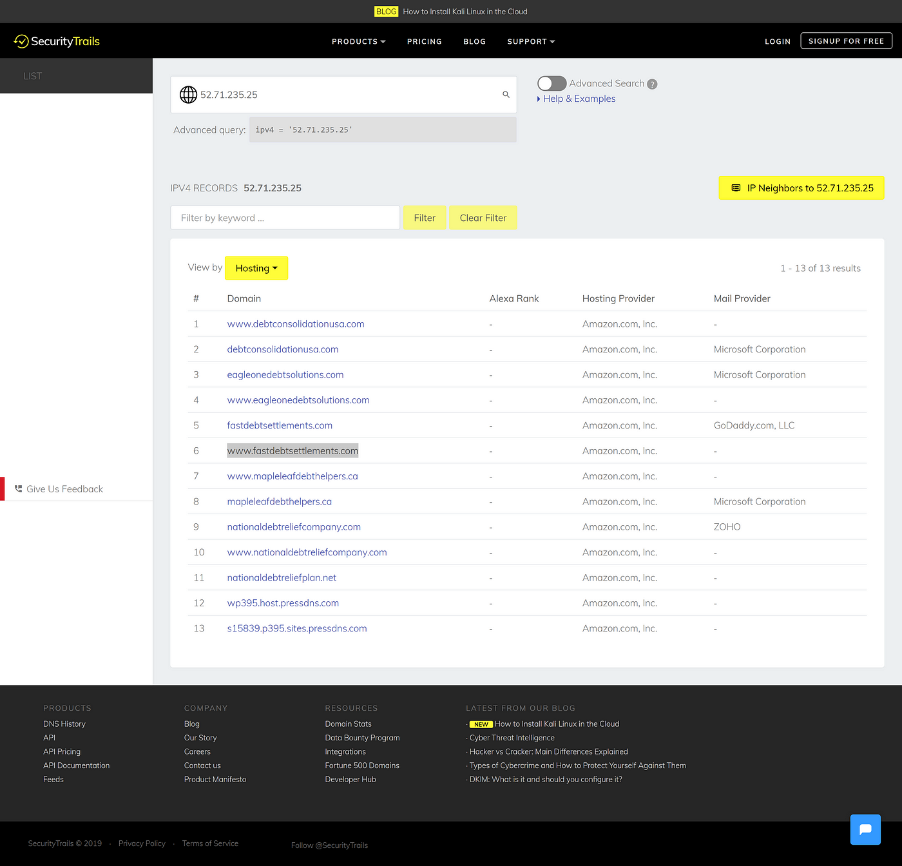The height and width of the screenshot is (866, 902).
Task: Open DKIM blog post link
Action: pyautogui.click(x=546, y=780)
